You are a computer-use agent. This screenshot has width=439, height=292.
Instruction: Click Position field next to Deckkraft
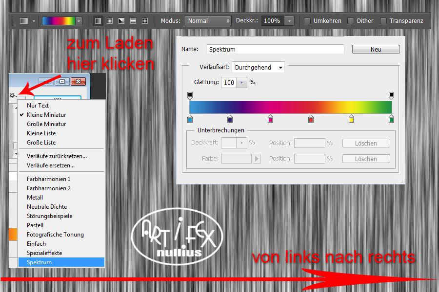coord(310,143)
